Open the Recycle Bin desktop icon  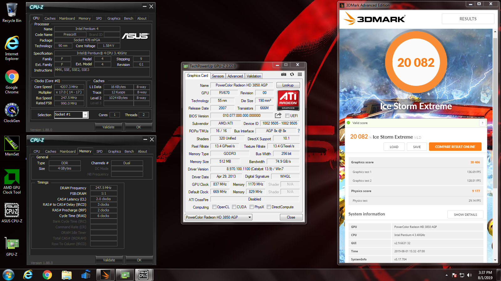click(x=12, y=13)
